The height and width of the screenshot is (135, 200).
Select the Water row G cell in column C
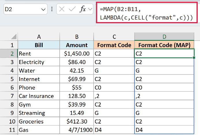click(114, 70)
